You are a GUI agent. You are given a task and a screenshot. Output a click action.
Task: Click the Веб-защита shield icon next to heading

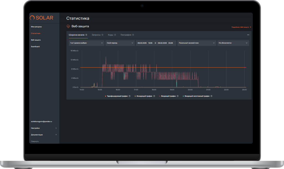coord(68,26)
